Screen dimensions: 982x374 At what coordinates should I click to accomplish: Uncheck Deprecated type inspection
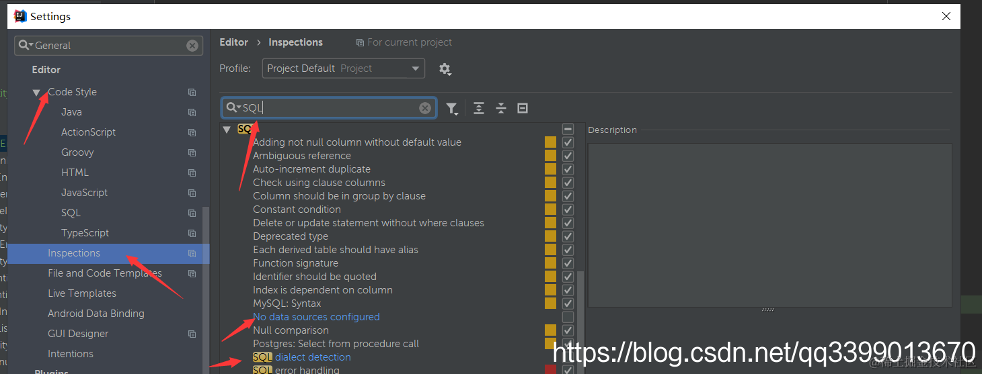[x=568, y=236]
